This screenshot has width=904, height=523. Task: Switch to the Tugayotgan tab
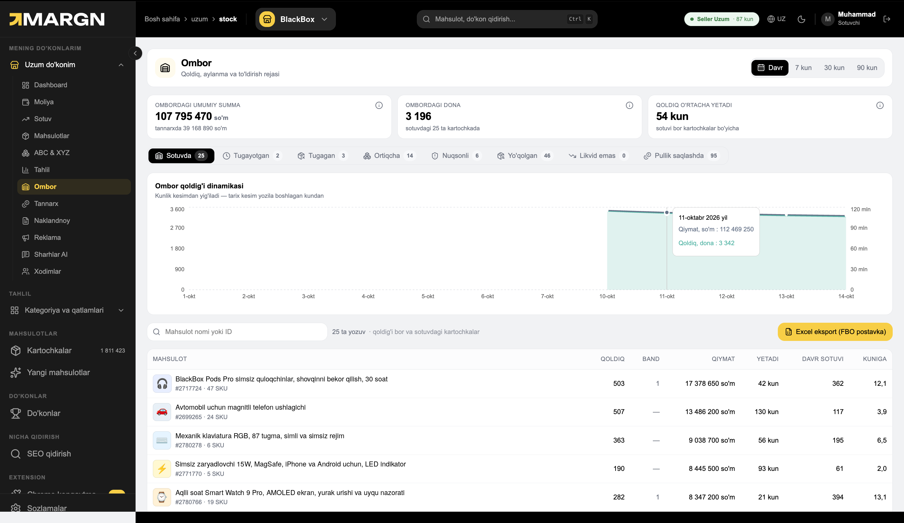tap(252, 156)
